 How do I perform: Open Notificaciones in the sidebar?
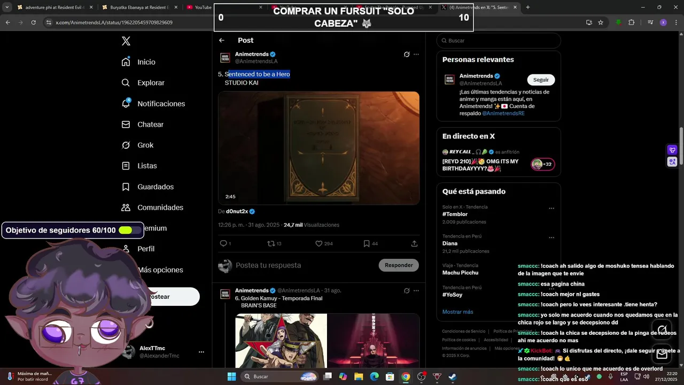[153, 104]
